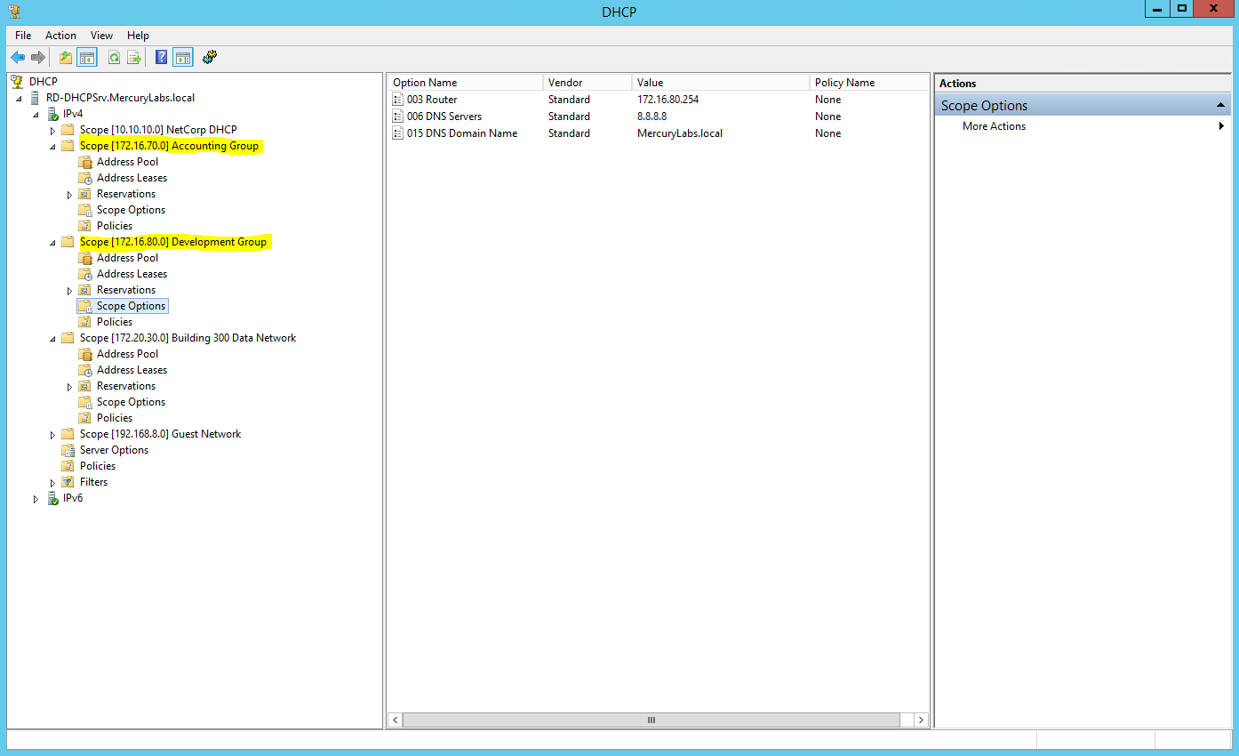Viewport: 1239px width, 756px height.
Task: Click the top-level Policies icon under IPv4
Action: point(68,466)
